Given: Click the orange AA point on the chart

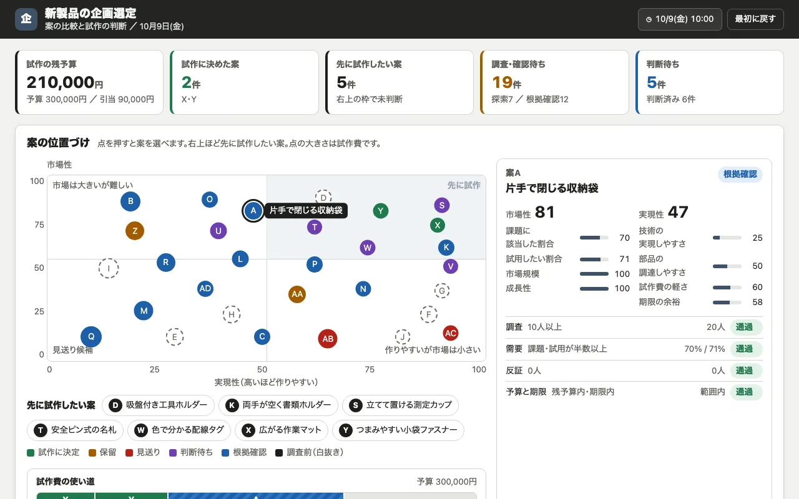Looking at the screenshot, I should pyautogui.click(x=297, y=294).
